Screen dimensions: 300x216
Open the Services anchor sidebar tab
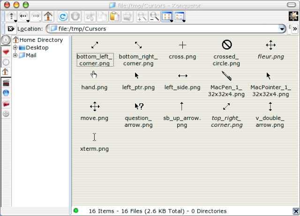(6, 114)
